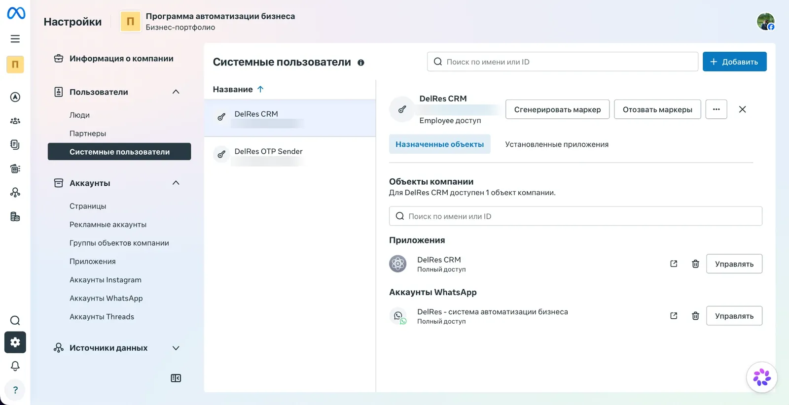Image resolution: width=789 pixels, height=405 pixels.
Task: Open the search magnifier in left rail
Action: [x=15, y=321]
